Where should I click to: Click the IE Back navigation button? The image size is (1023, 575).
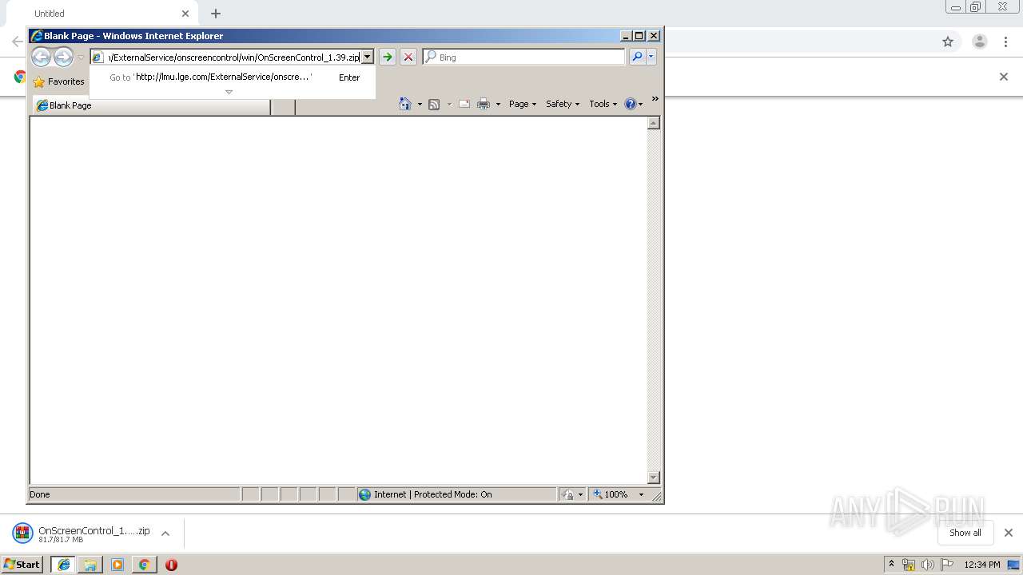coord(41,57)
